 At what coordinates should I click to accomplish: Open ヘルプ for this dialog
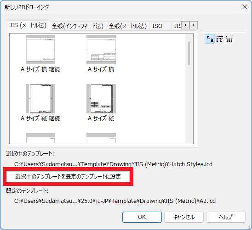pos(226,217)
